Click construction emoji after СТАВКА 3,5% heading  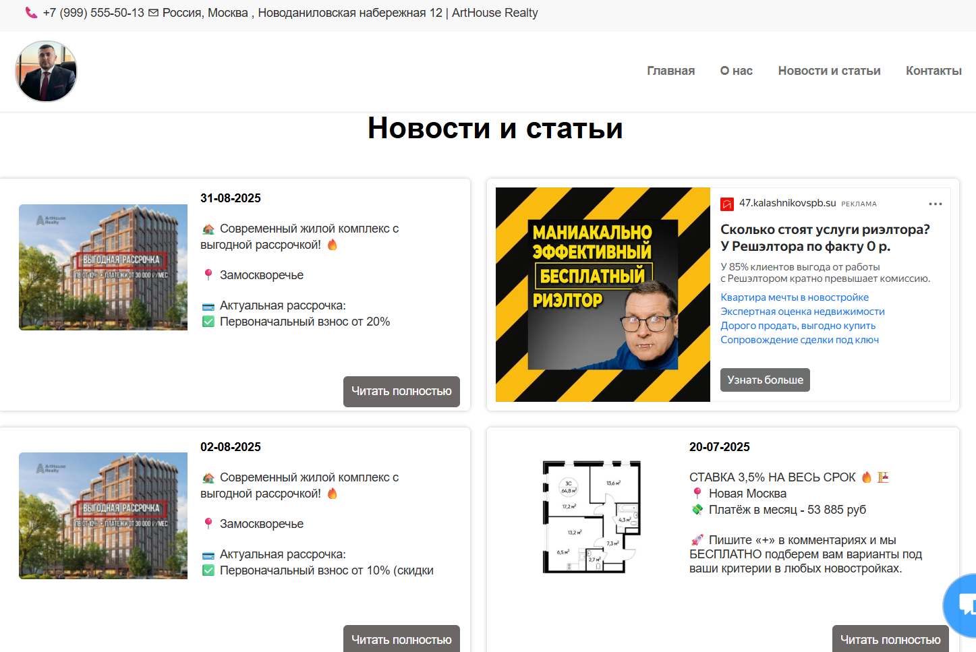click(883, 477)
